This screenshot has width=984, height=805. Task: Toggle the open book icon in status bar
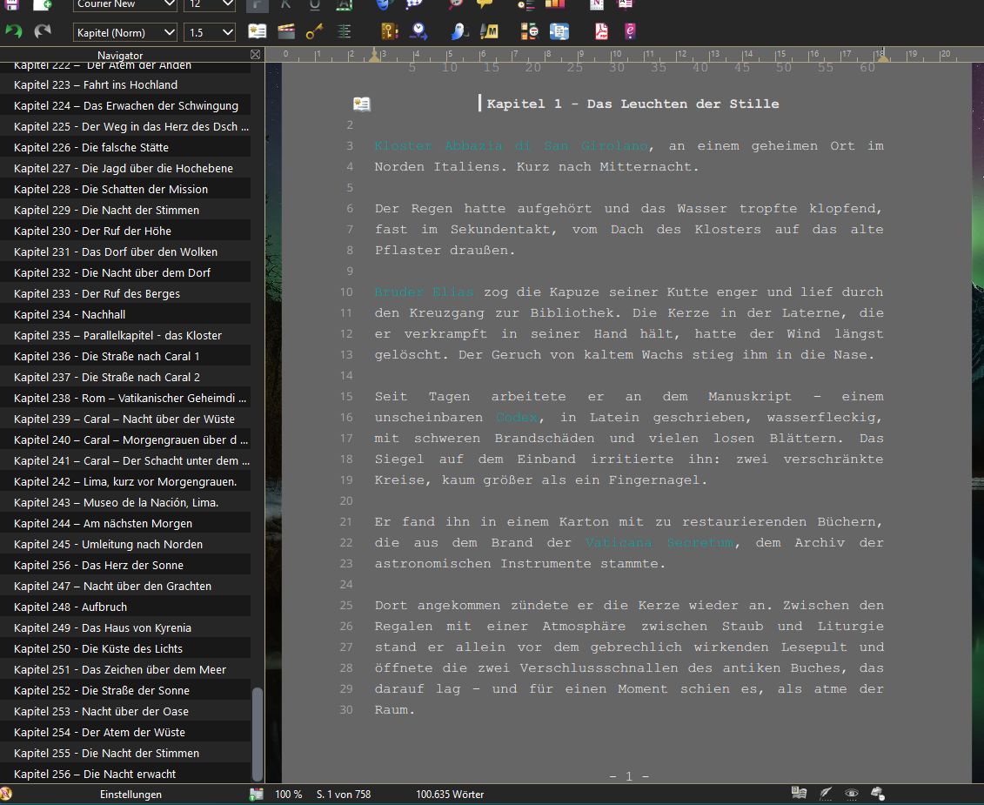click(798, 794)
